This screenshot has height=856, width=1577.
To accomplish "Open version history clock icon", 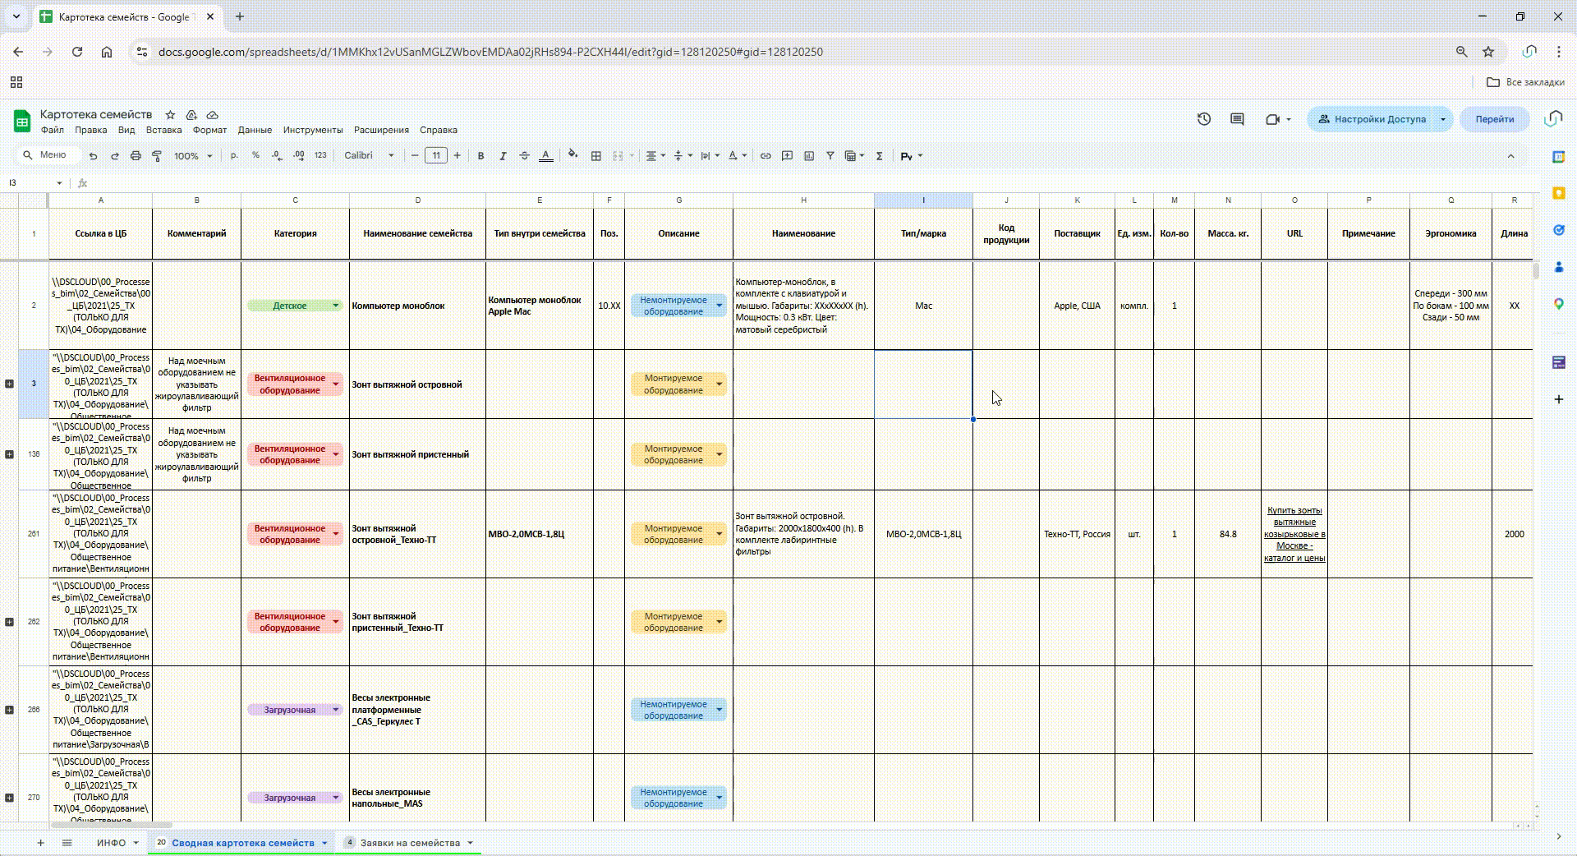I will (1204, 119).
